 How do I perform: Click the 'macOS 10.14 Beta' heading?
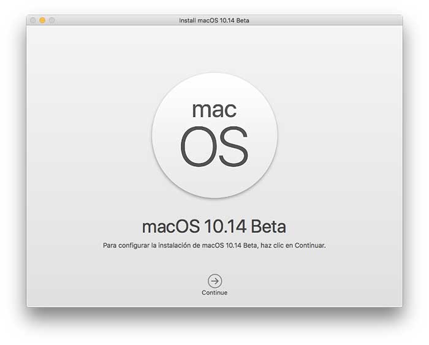pos(214,227)
